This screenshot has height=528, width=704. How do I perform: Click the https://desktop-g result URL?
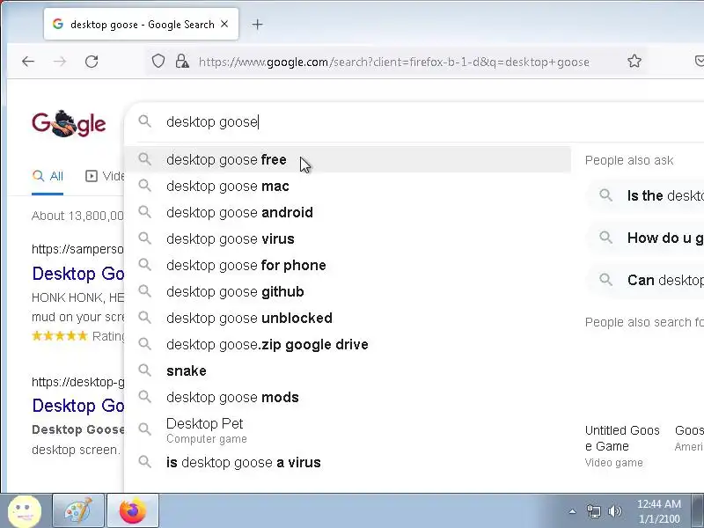point(78,382)
